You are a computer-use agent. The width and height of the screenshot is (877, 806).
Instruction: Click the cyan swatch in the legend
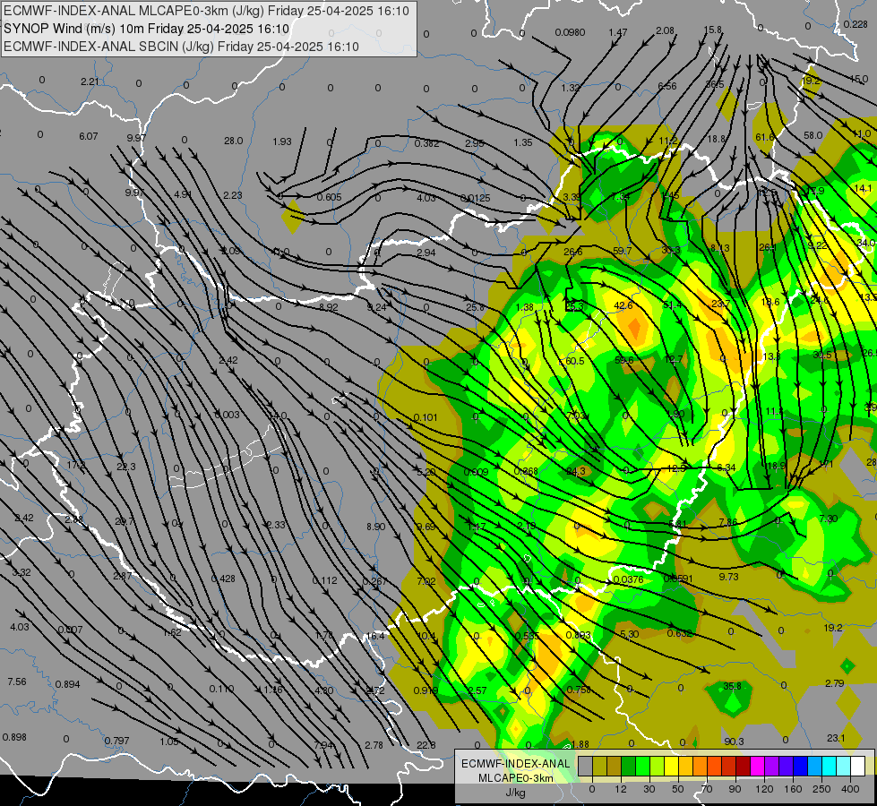(x=829, y=766)
